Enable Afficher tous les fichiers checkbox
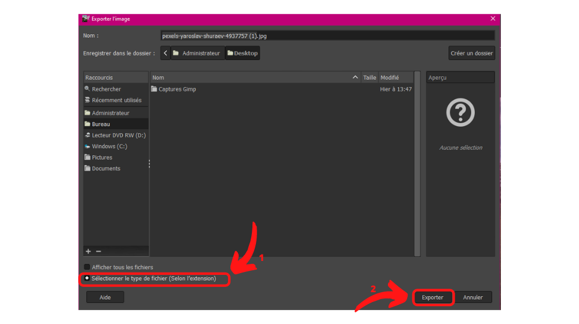Screen dimensions: 579x324 point(87,267)
